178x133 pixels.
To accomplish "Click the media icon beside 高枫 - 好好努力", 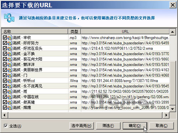I will (x=10, y=43).
